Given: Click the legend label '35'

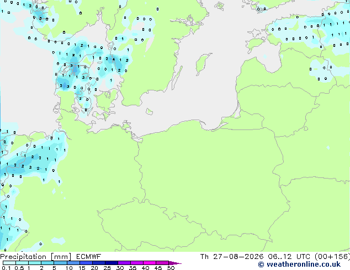Looking at the screenshot, I should [x=132, y=268].
